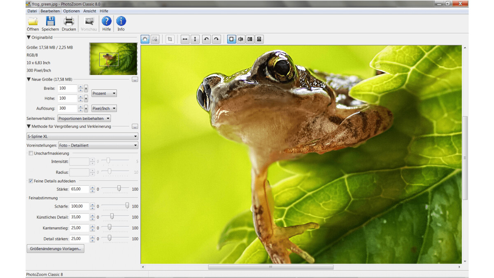Image resolution: width=494 pixels, height=278 pixels.
Task: Click the Höhe value field
Action: point(68,98)
